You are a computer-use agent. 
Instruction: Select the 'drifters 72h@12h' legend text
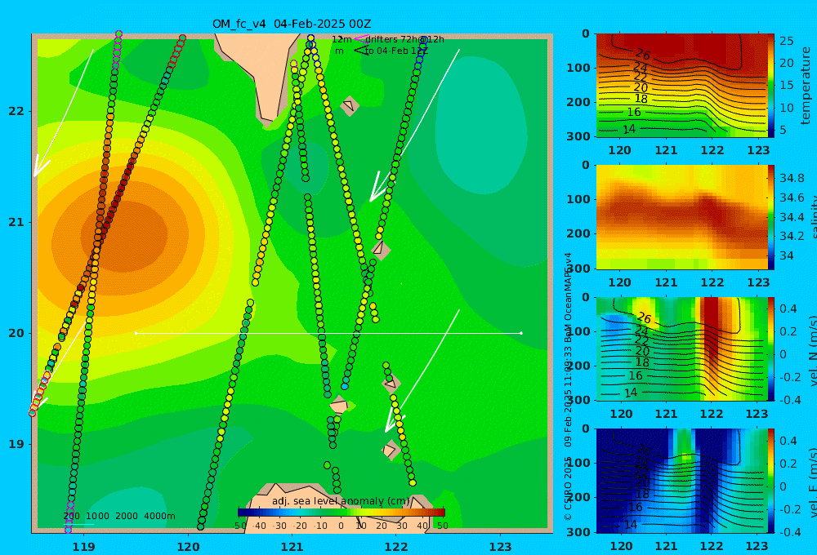click(x=405, y=39)
